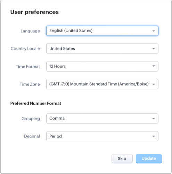The image size is (172, 174).
Task: Click the Time Format dropdown arrow
Action: [154, 66]
